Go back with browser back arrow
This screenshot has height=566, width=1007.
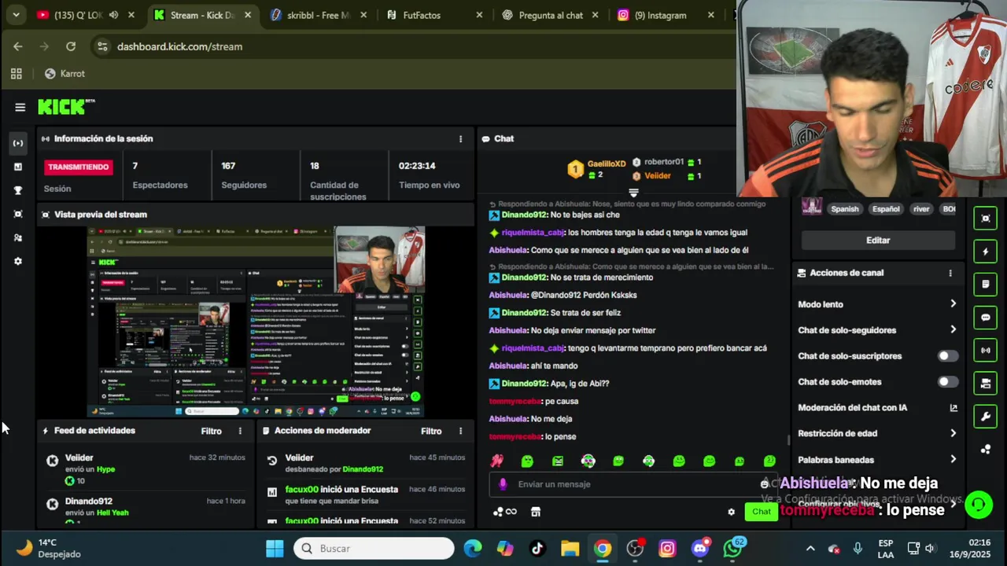(x=17, y=46)
